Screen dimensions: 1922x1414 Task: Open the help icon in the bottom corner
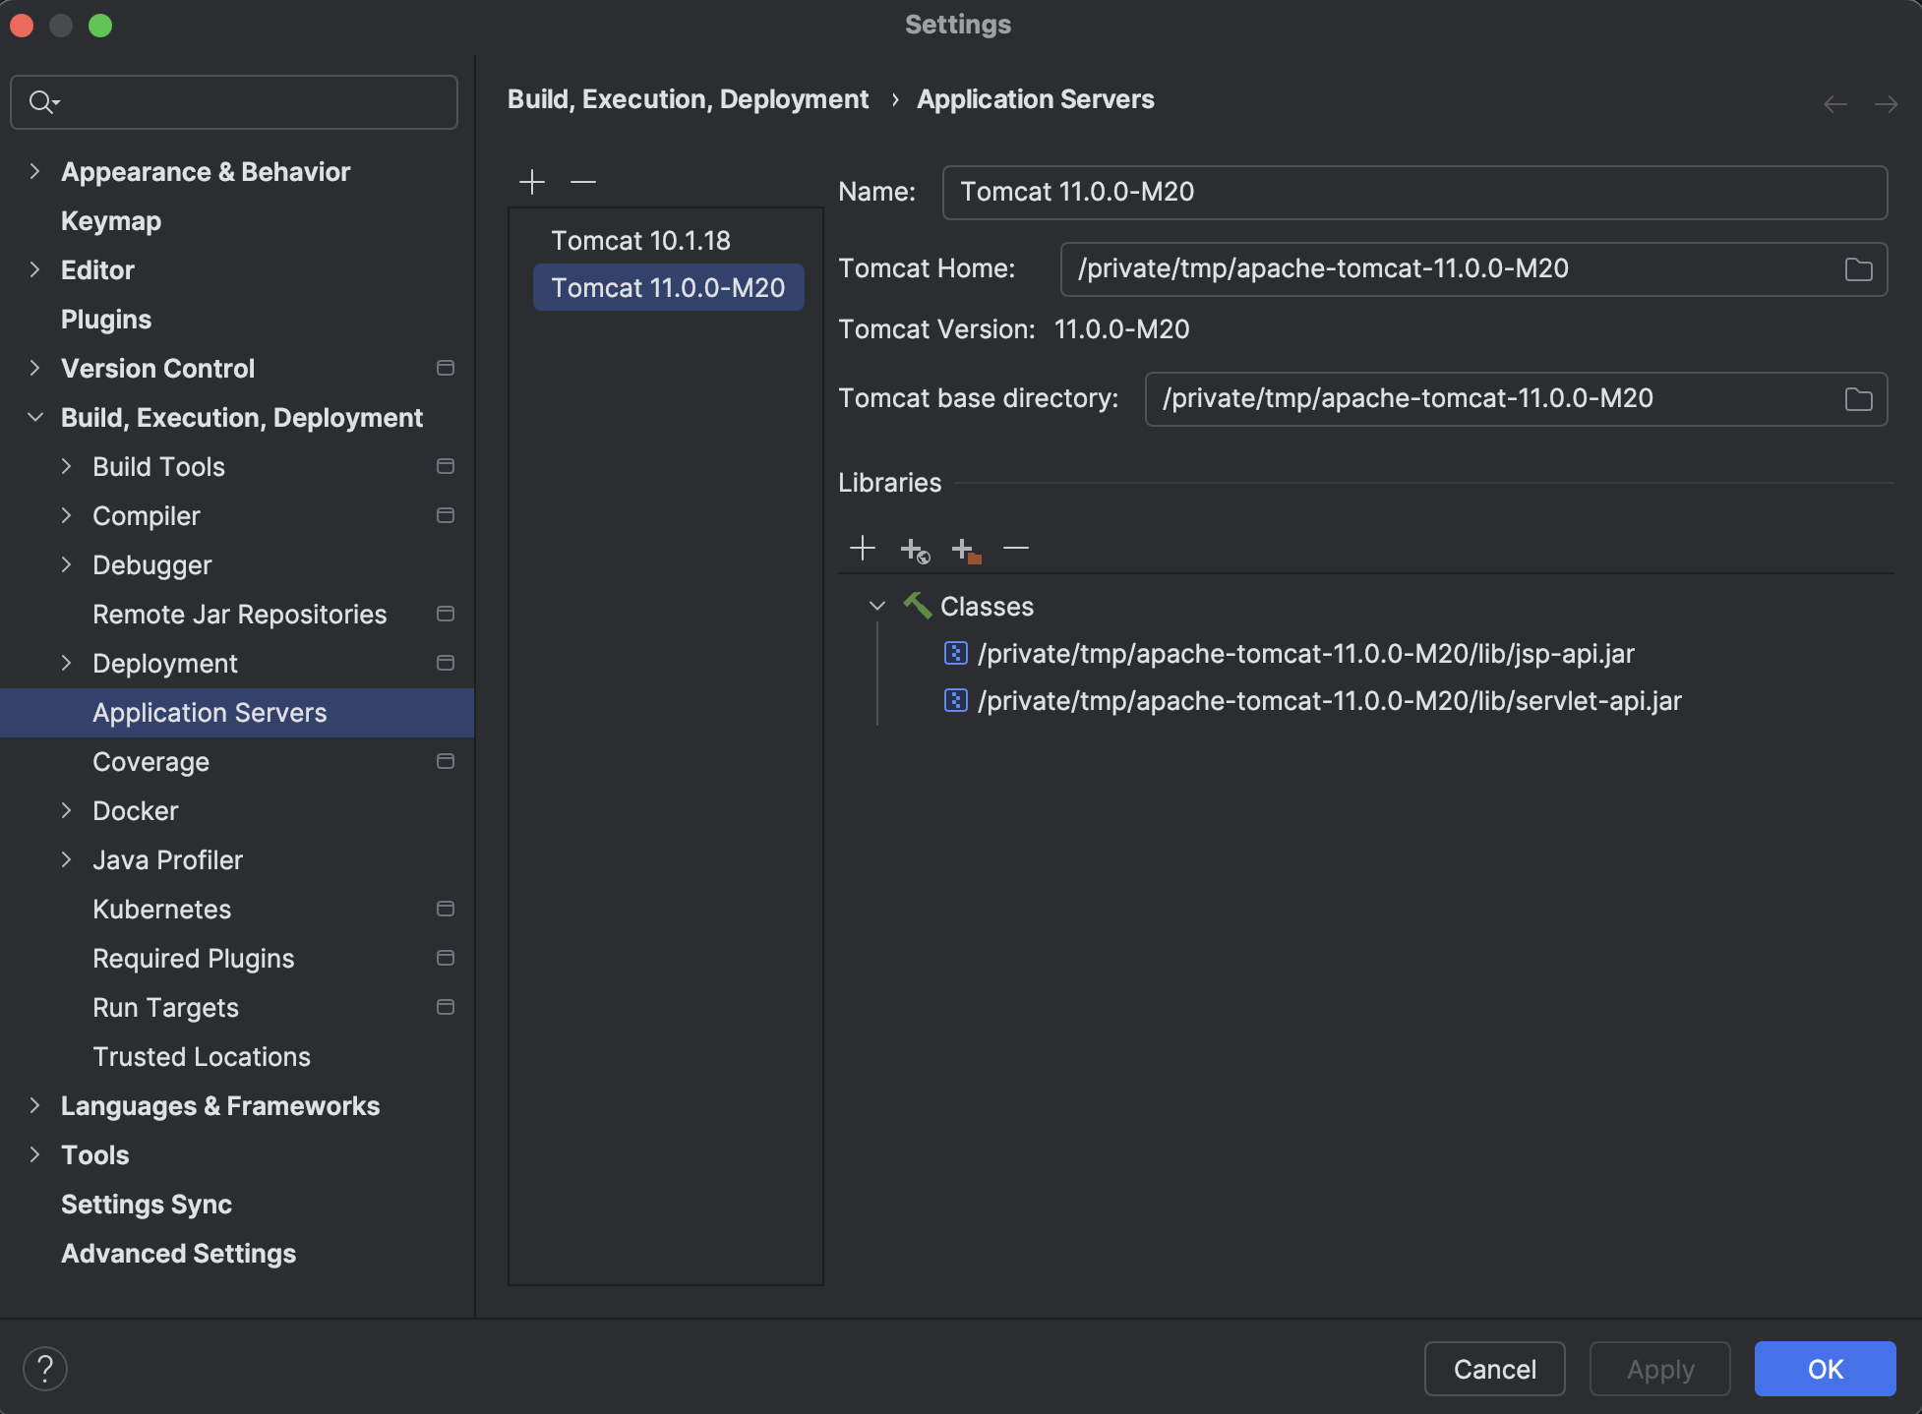pyautogui.click(x=44, y=1368)
